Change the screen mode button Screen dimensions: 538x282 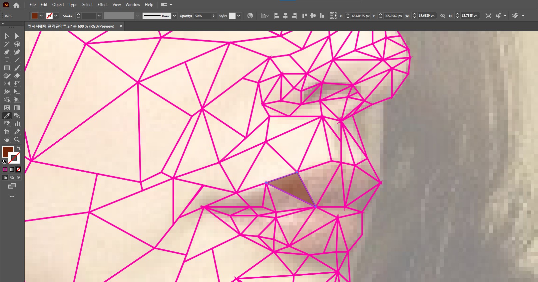click(12, 186)
